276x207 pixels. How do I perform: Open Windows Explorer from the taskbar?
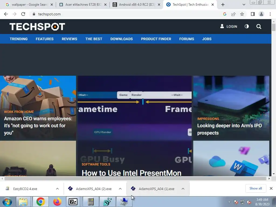tap(23, 202)
